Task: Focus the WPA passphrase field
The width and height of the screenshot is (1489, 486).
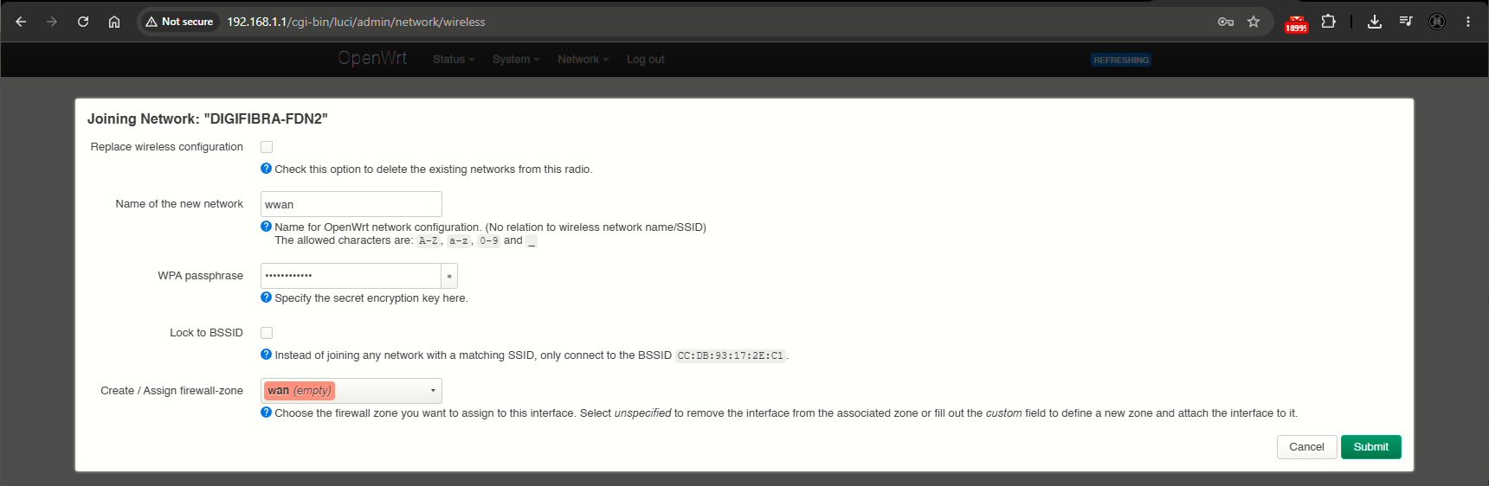Action: (351, 276)
